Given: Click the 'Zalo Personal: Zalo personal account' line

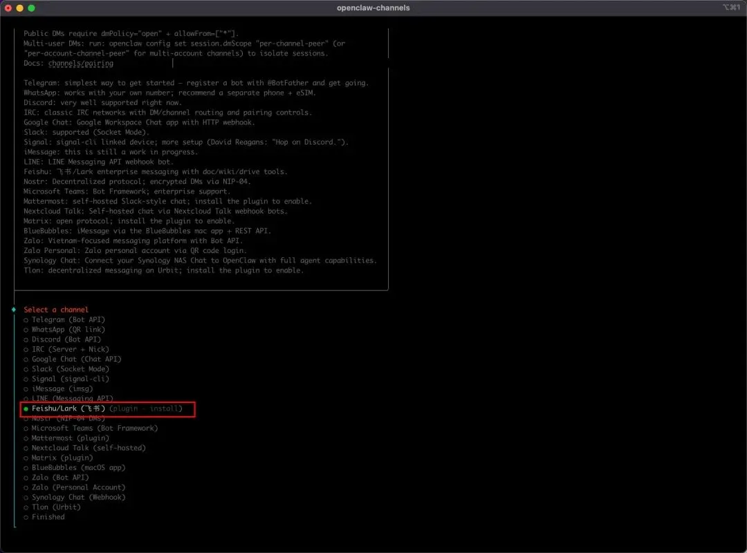Looking at the screenshot, I should click(136, 251).
